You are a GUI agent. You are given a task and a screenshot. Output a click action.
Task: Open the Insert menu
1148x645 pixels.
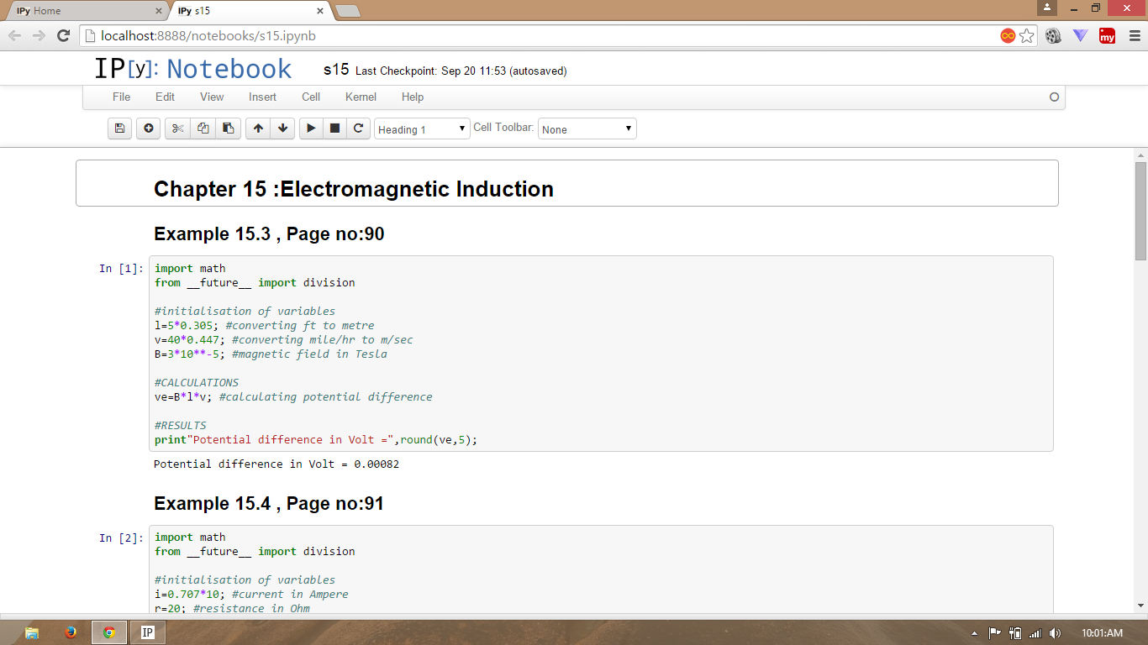pyautogui.click(x=262, y=97)
